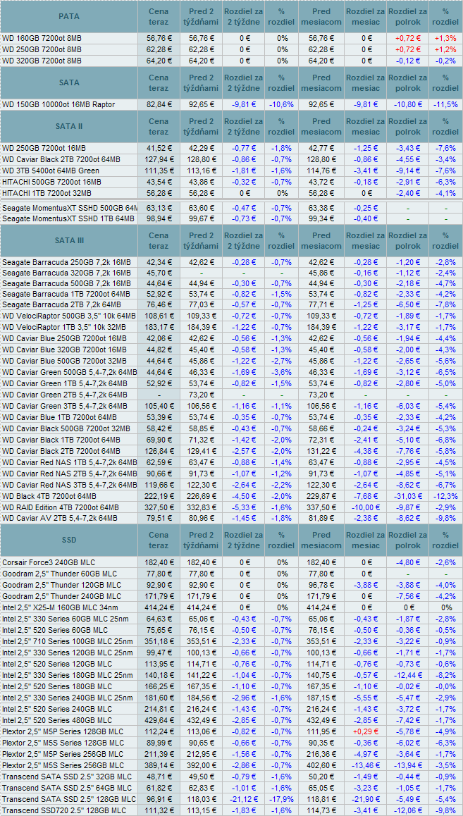Click the Plextor M5S 256GB price 389,14 €
This screenshot has width=463, height=816.
[x=159, y=765]
